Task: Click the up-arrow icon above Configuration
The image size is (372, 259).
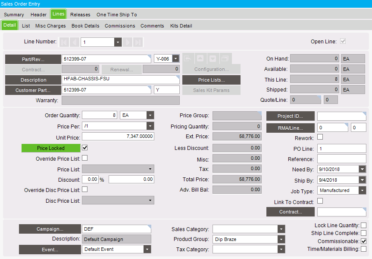Action: 200,58
